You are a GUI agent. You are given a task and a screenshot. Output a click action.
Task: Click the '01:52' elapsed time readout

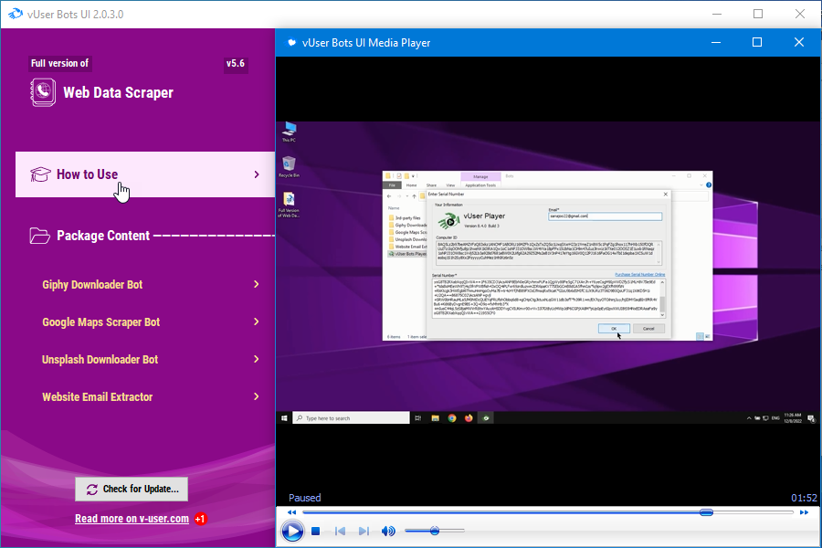(x=804, y=498)
